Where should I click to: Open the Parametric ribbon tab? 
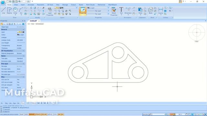(x=40, y=5)
